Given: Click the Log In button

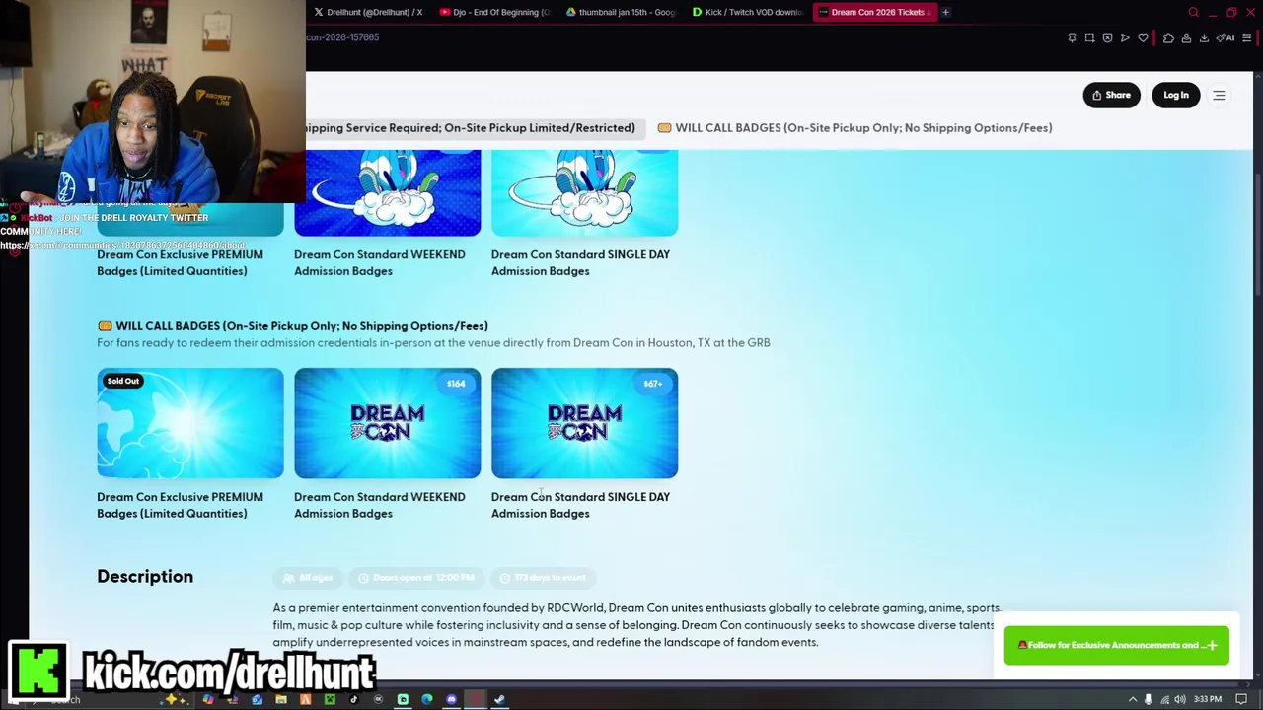Looking at the screenshot, I should (1175, 95).
